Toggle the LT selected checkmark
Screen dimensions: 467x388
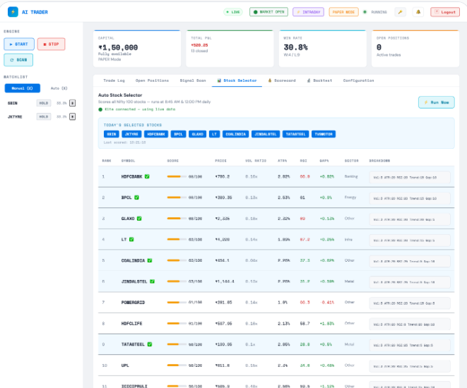pyautogui.click(x=131, y=239)
